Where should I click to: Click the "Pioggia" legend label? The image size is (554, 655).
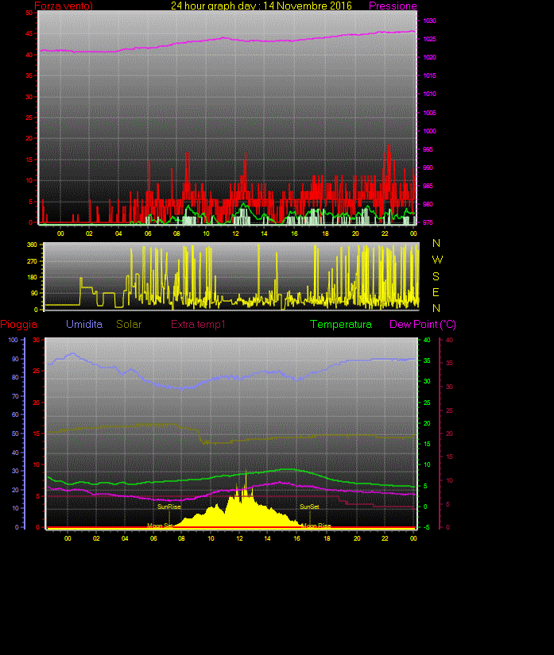tap(19, 324)
